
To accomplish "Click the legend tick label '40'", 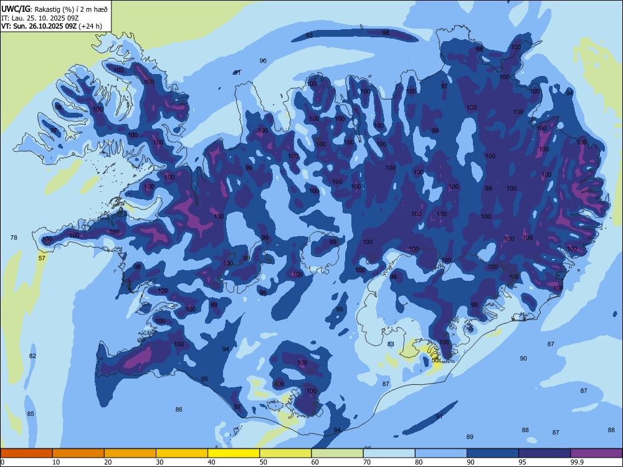I will tap(211, 462).
